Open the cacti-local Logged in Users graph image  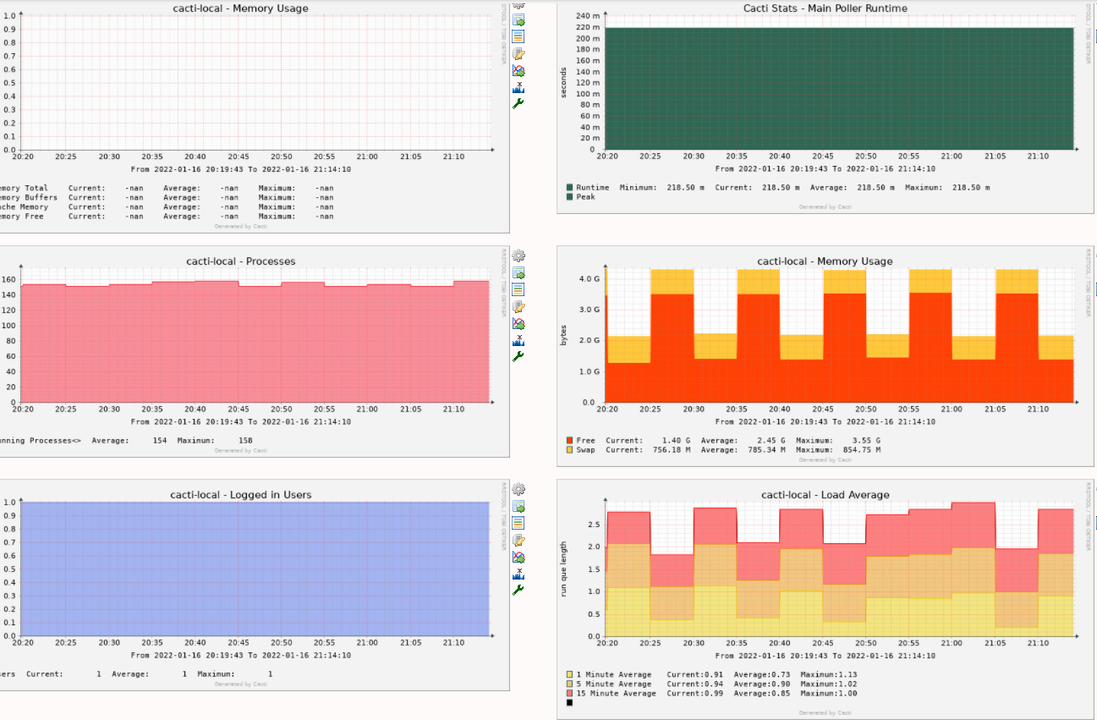(x=254, y=585)
